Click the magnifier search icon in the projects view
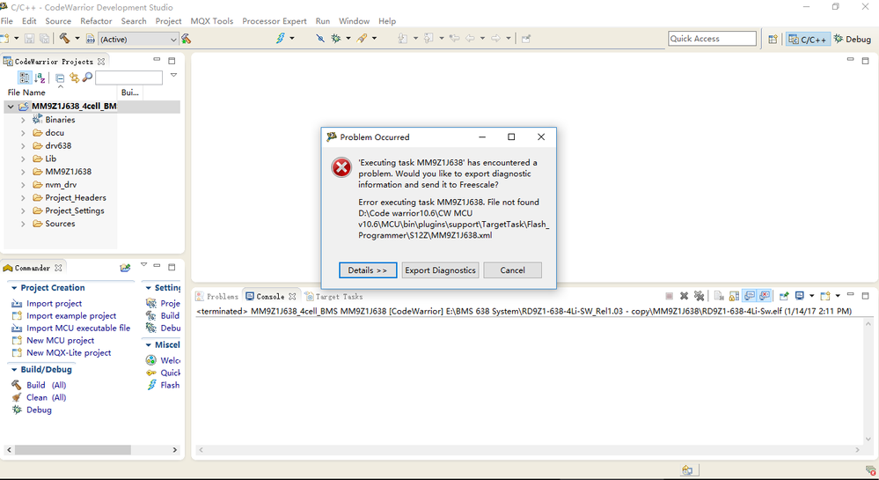 pos(87,78)
